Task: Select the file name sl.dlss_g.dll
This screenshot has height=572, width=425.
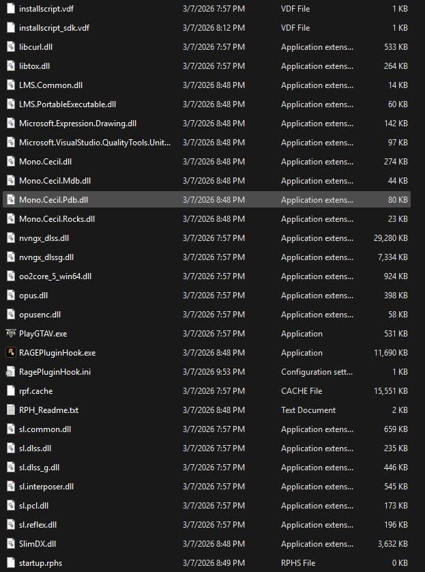Action: pos(39,468)
